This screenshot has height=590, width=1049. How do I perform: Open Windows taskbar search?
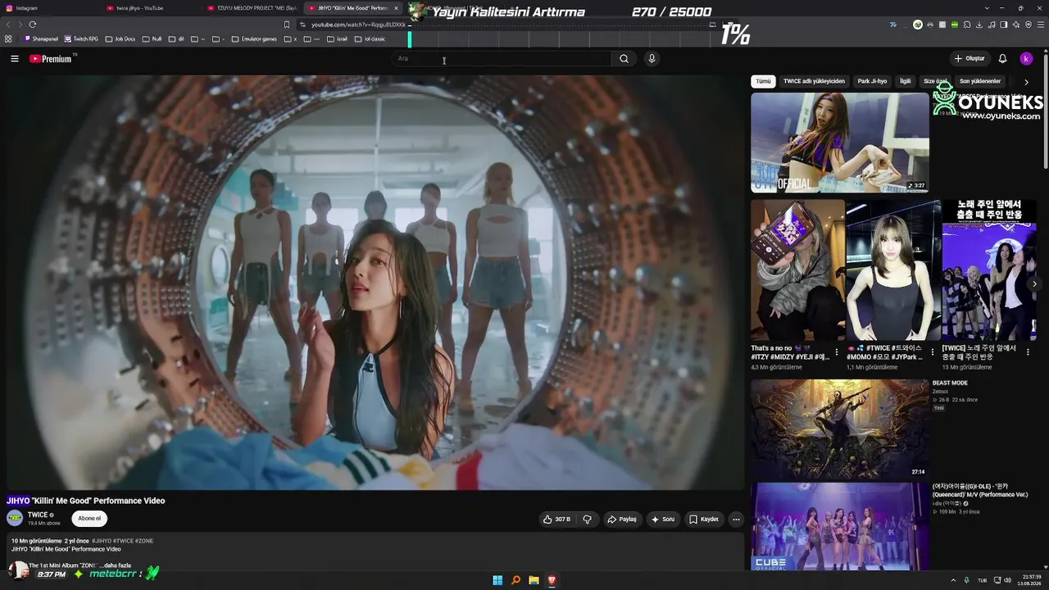(x=515, y=580)
